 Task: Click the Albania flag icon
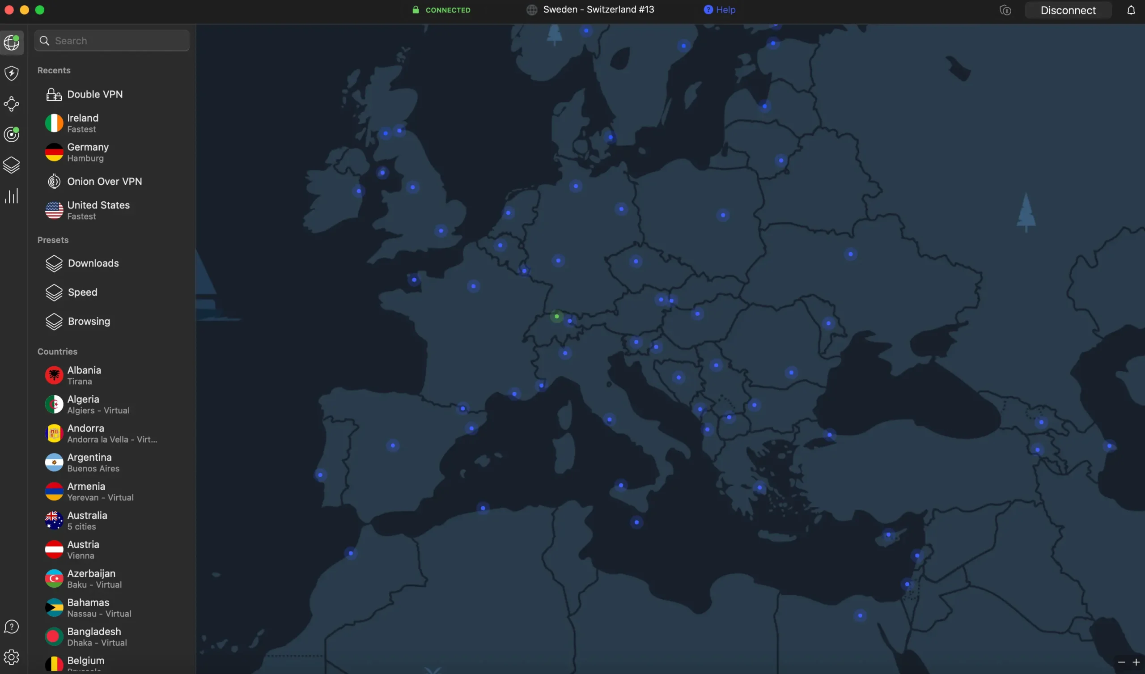pyautogui.click(x=54, y=375)
